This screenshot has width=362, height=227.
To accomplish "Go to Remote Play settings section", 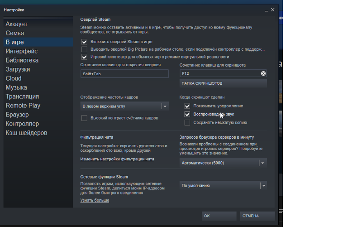I will click(x=38, y=106).
